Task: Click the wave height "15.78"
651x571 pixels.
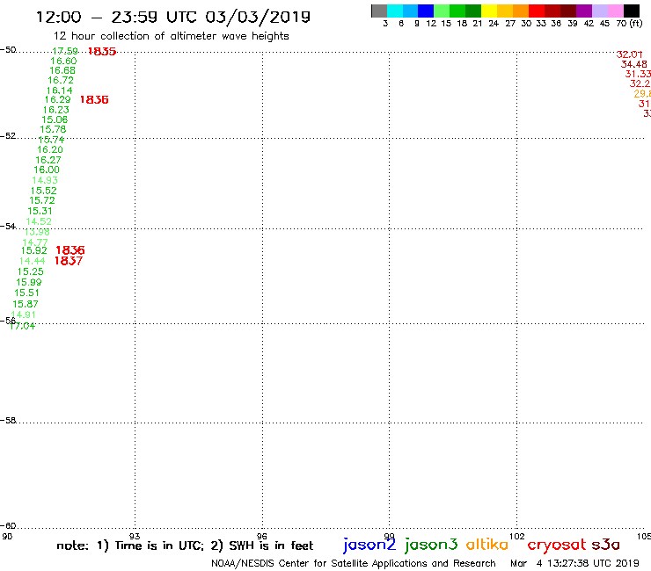Action: click(53, 129)
